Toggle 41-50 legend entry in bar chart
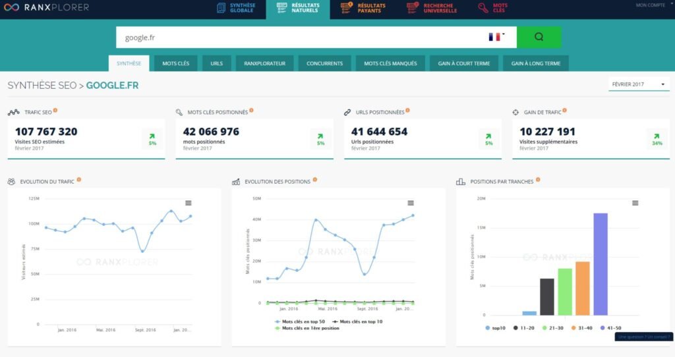The width and height of the screenshot is (675, 357). click(611, 328)
